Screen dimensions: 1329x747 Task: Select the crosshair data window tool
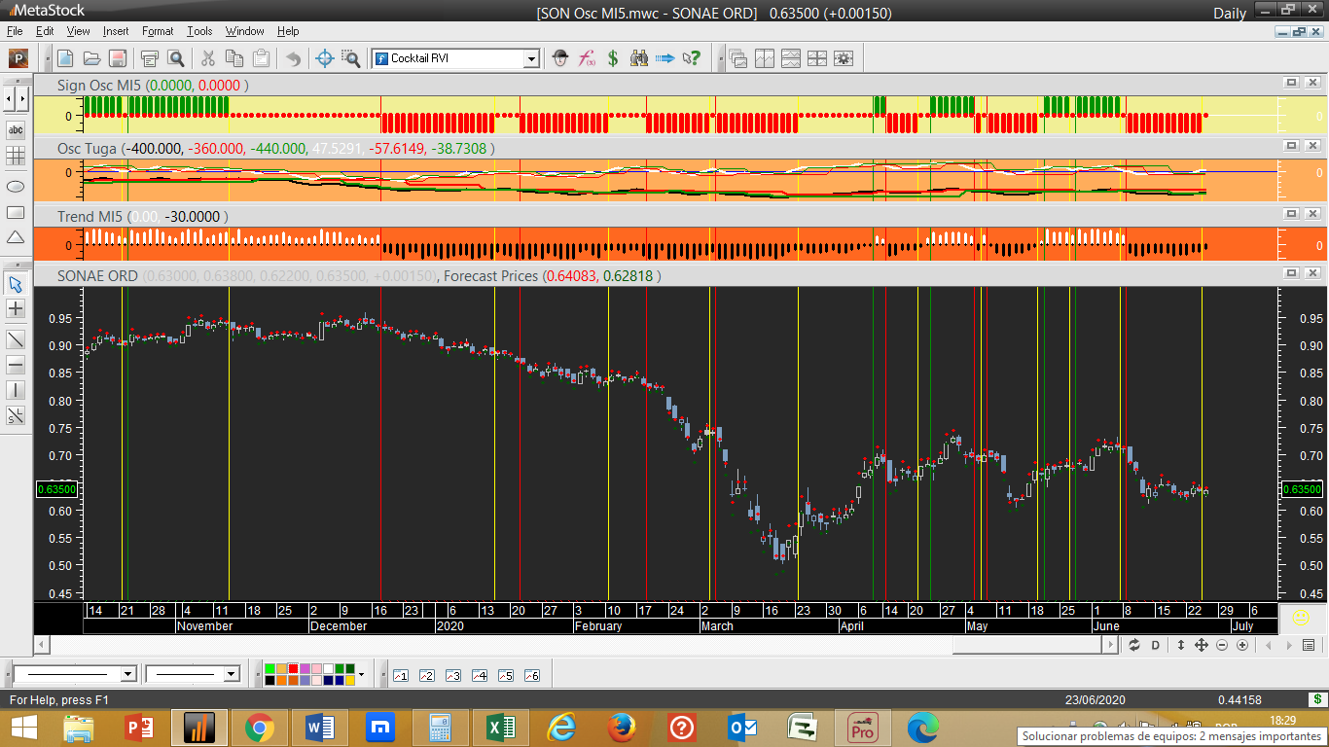[x=325, y=58]
